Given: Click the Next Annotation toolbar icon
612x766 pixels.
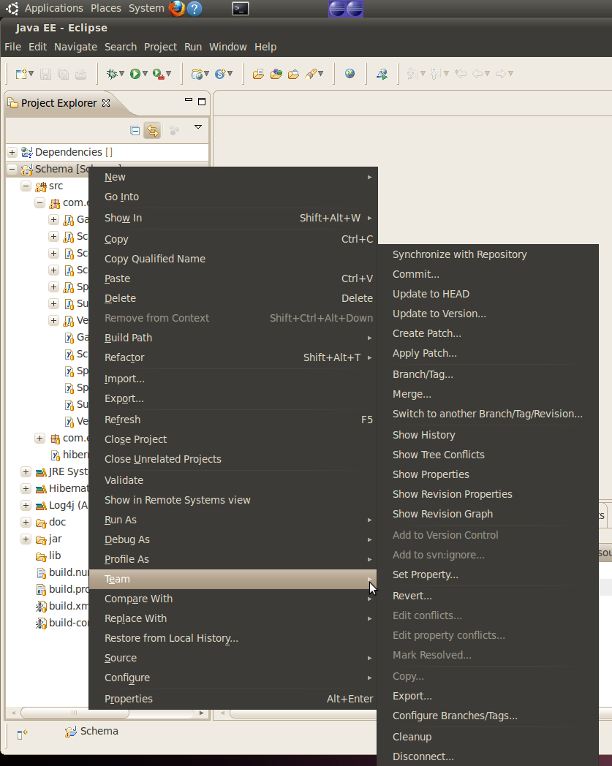Looking at the screenshot, I should [411, 74].
